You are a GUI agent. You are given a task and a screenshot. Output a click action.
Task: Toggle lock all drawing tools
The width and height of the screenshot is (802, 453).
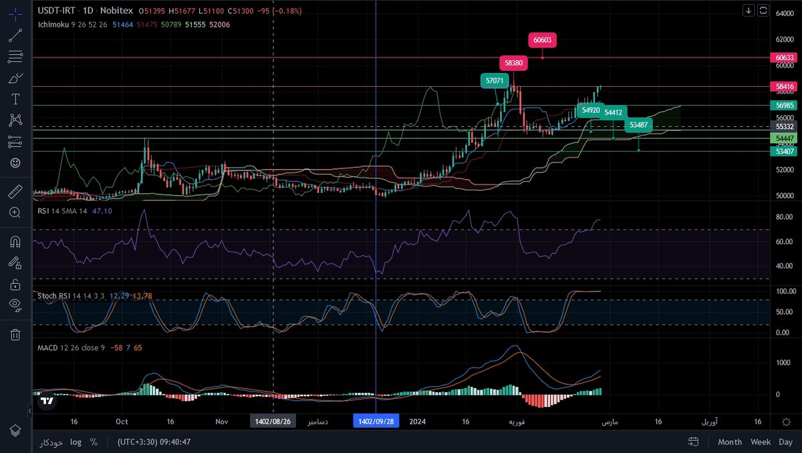(15, 284)
